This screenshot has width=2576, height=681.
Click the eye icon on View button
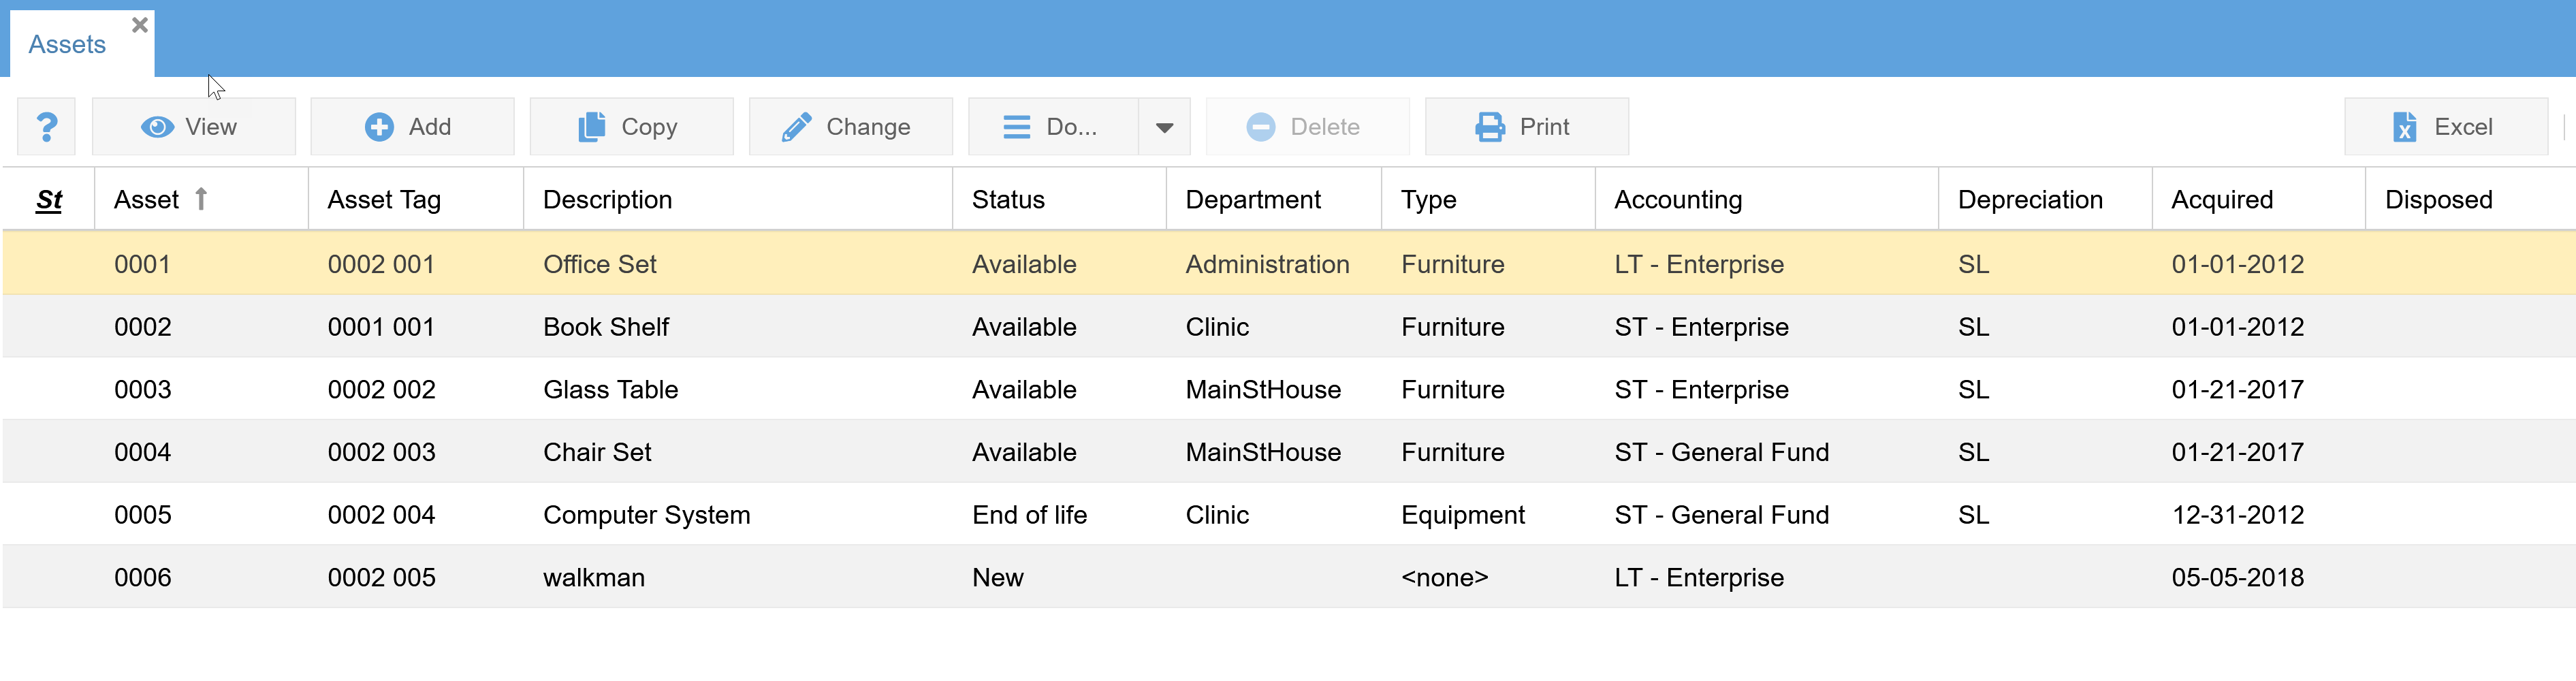(157, 127)
